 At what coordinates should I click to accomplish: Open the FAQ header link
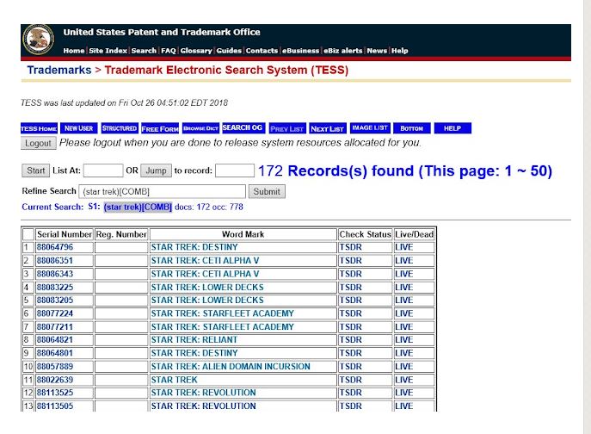point(169,51)
